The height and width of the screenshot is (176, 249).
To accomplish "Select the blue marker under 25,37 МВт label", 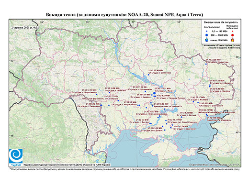I will [x=193, y=101].
